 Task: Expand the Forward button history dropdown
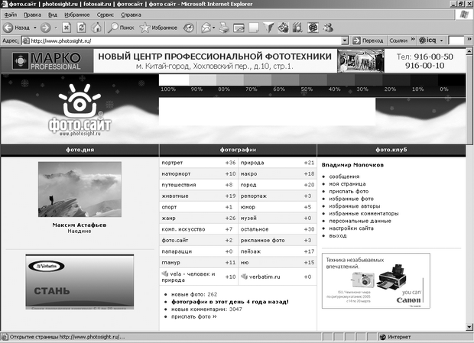[56, 28]
